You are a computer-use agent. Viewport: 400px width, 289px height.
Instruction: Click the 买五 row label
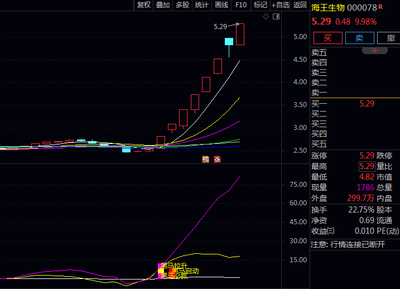pos(319,144)
